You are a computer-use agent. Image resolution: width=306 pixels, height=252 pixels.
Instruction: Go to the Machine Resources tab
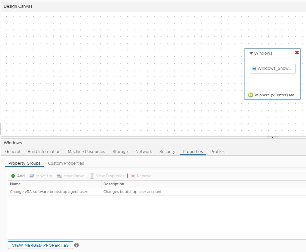pyautogui.click(x=86, y=152)
